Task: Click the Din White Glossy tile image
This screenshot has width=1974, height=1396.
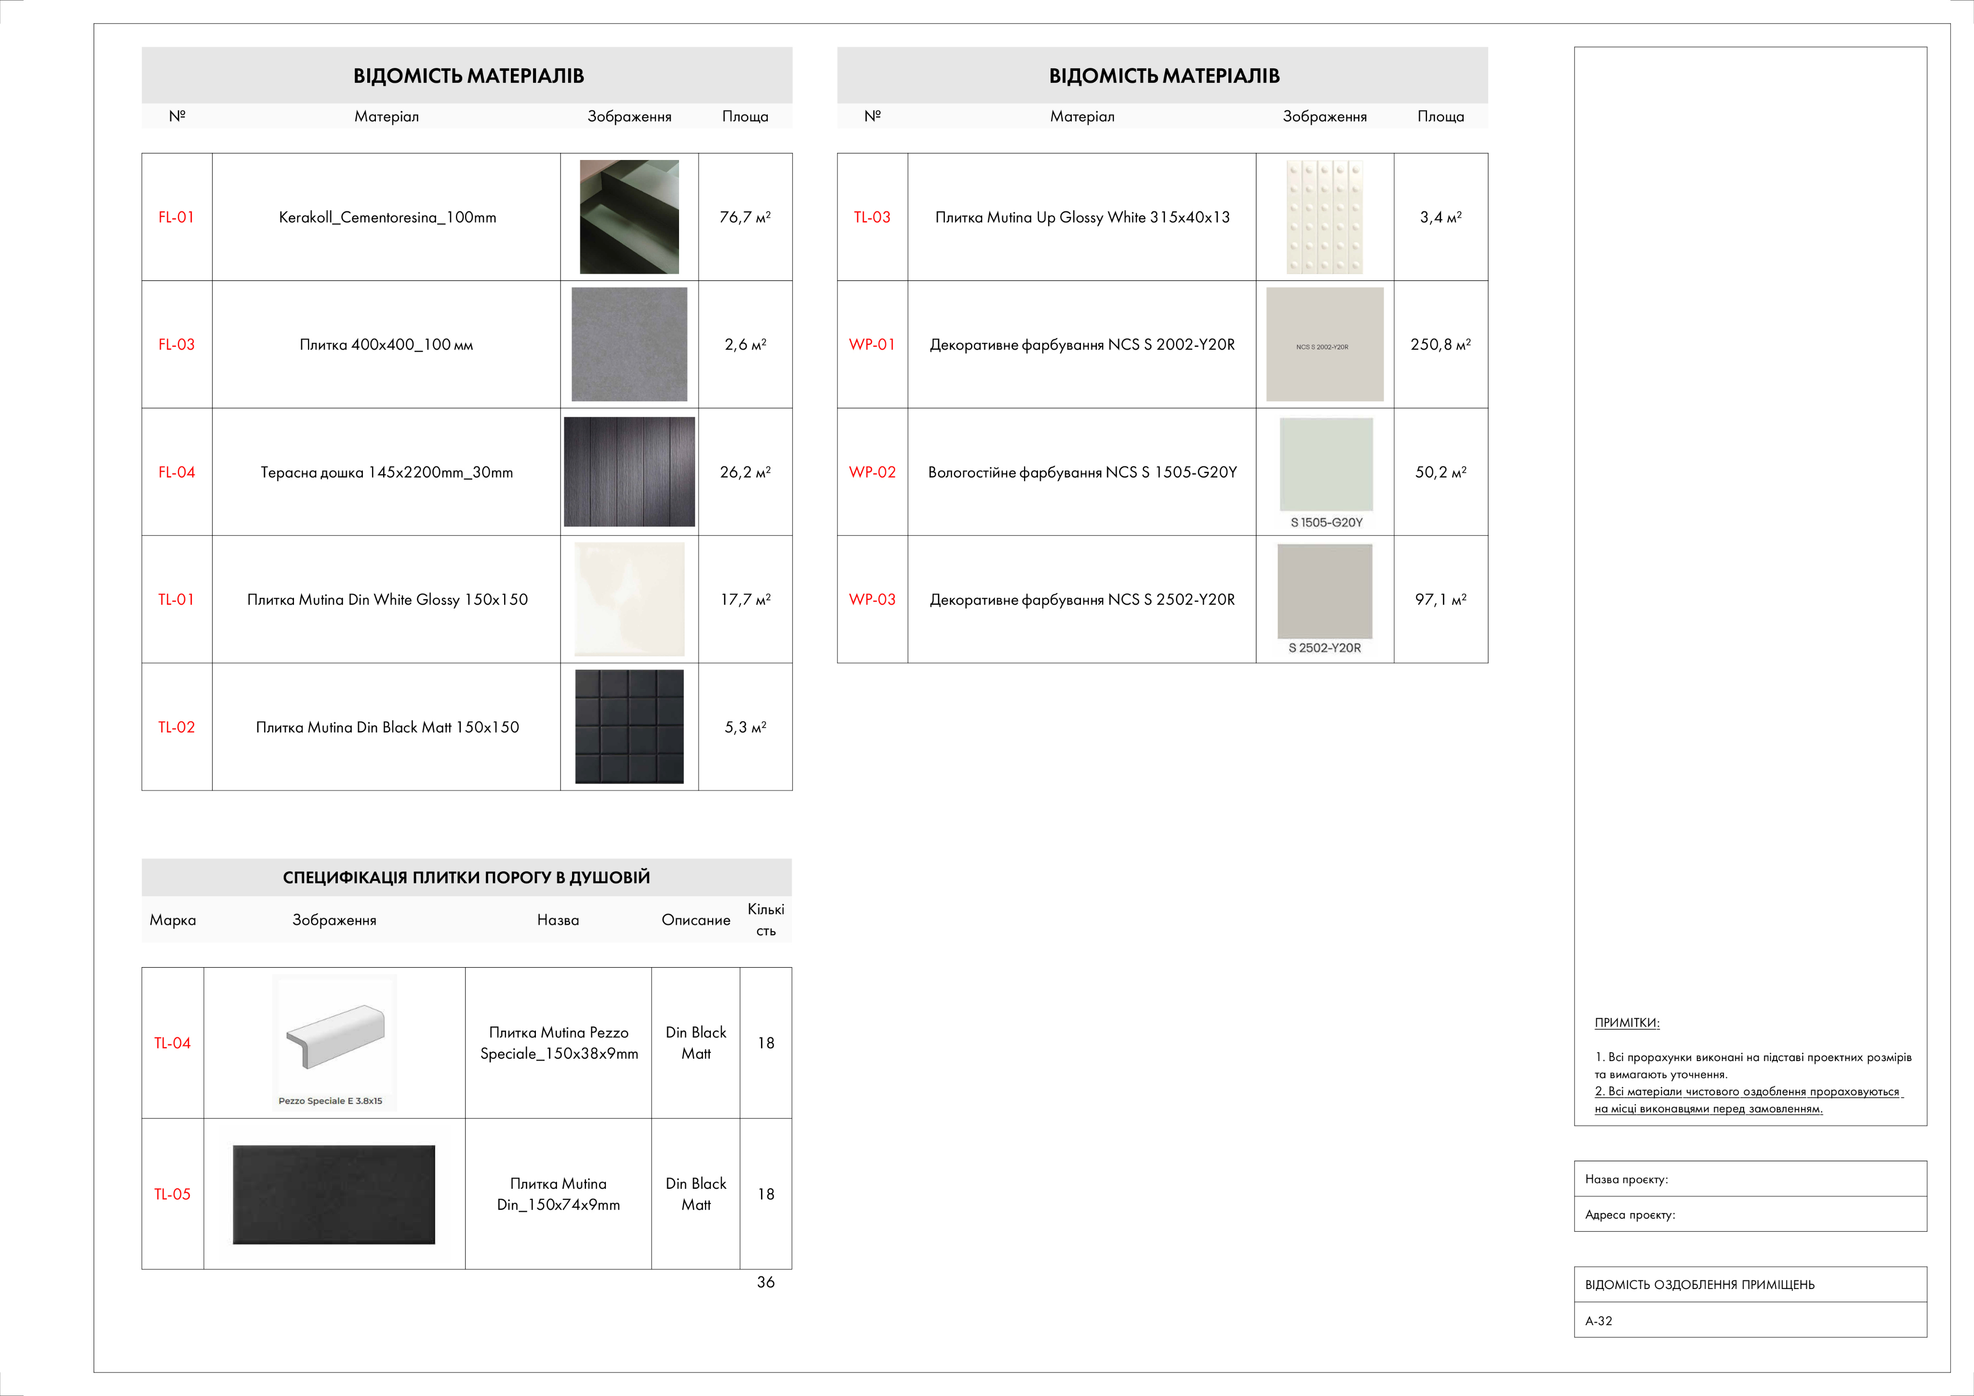Action: 628,598
